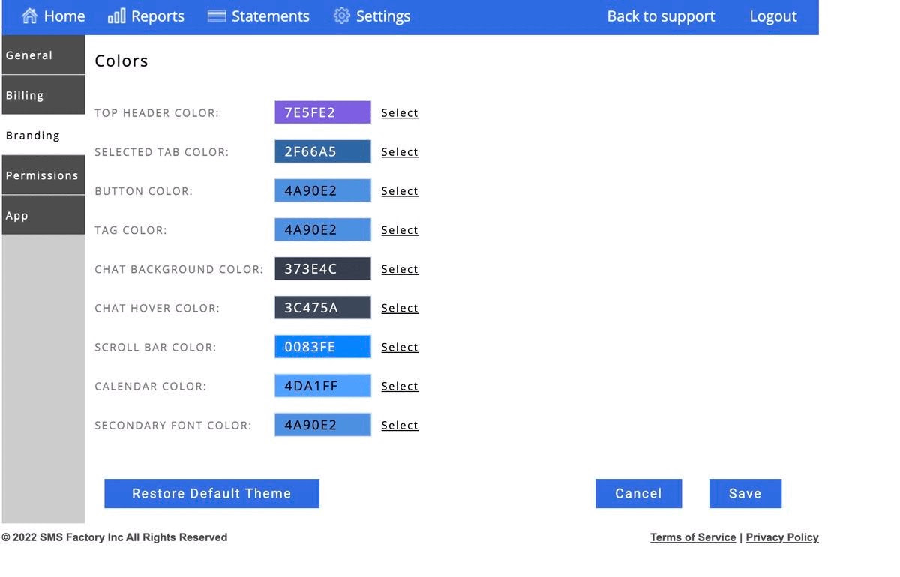Click the Calendar Color swatch 4DA1FF
Viewport: 900px width, 577px height.
(x=322, y=385)
